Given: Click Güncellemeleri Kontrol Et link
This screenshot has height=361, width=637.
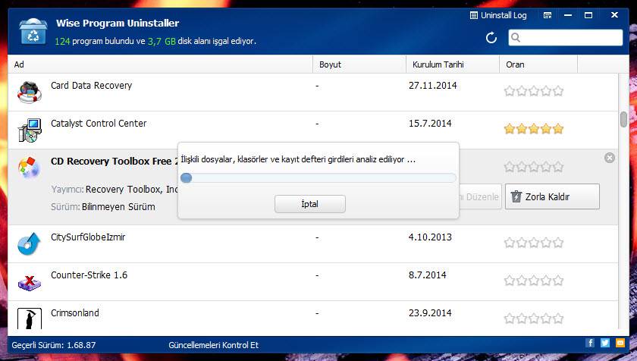Looking at the screenshot, I should pos(213,345).
